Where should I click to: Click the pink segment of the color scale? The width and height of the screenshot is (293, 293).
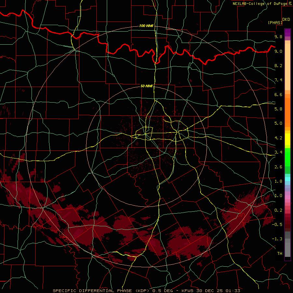pos(287,197)
